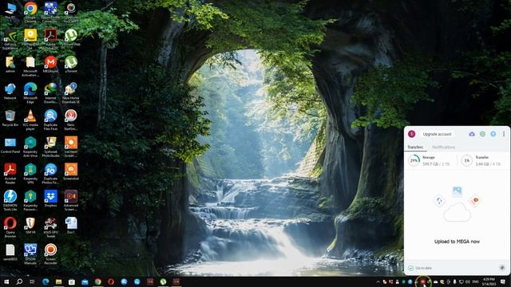The width and height of the screenshot is (511, 287).
Task: Launch VLC media player shortcut
Action: point(30,120)
